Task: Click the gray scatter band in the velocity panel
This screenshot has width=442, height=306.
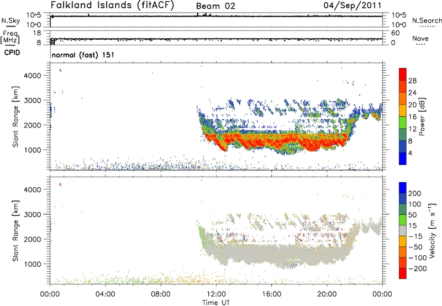Action: [x=276, y=254]
